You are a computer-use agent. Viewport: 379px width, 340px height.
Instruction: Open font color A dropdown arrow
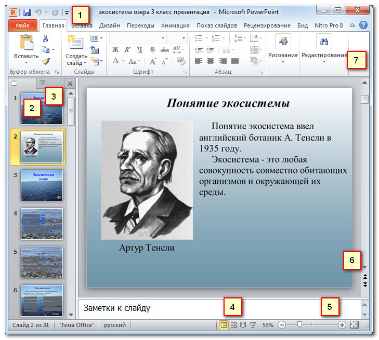124,61
